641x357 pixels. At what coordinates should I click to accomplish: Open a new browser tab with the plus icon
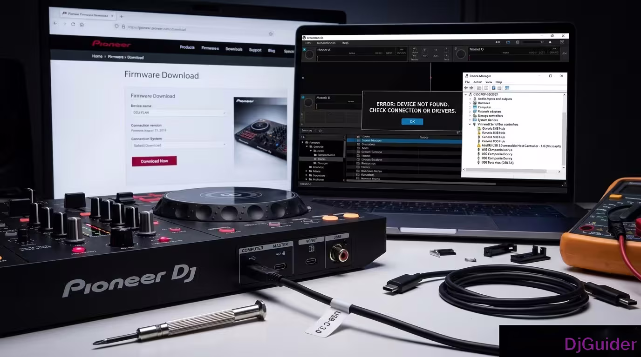coord(121,17)
